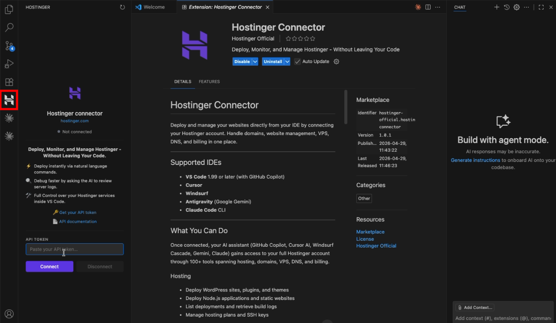Open the hostinger.com link in sidebar
The width and height of the screenshot is (556, 323).
point(75,121)
